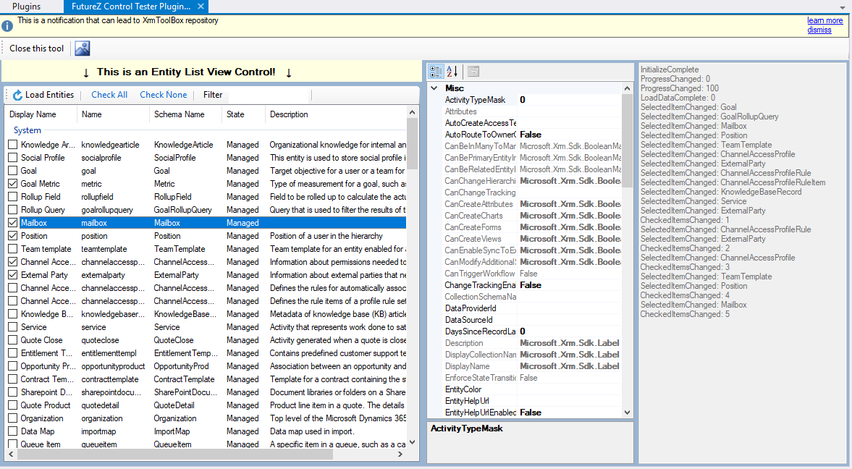Click Check All
Screen dimensions: 852x469
(109, 95)
